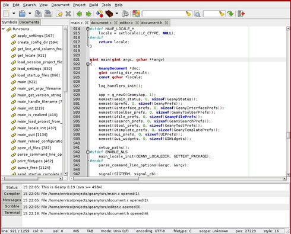Open the Tools menu

click(106, 5)
